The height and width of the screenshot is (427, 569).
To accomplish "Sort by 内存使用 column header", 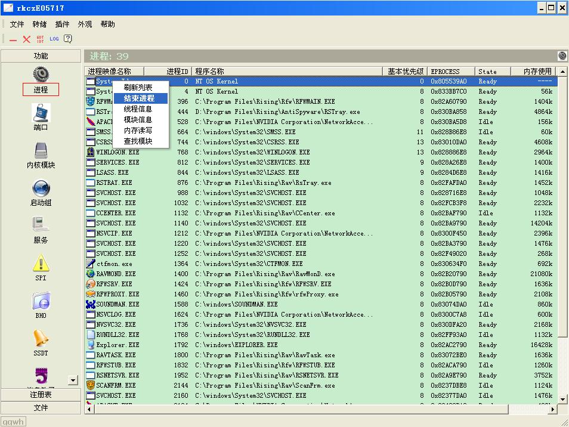I will pyautogui.click(x=533, y=72).
